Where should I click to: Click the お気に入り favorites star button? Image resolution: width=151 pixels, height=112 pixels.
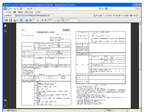click(x=8, y=16)
